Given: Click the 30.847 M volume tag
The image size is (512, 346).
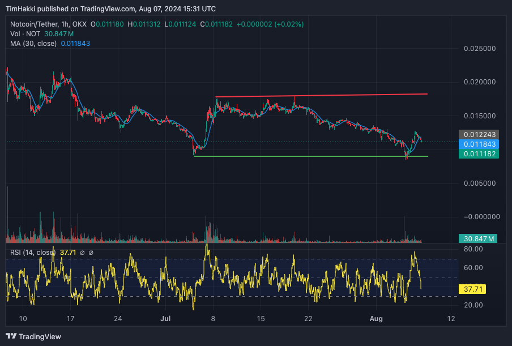Looking at the screenshot, I should coord(478,238).
